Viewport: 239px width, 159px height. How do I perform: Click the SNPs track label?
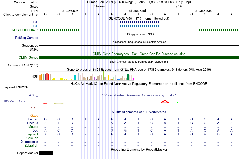click(x=34, y=49)
